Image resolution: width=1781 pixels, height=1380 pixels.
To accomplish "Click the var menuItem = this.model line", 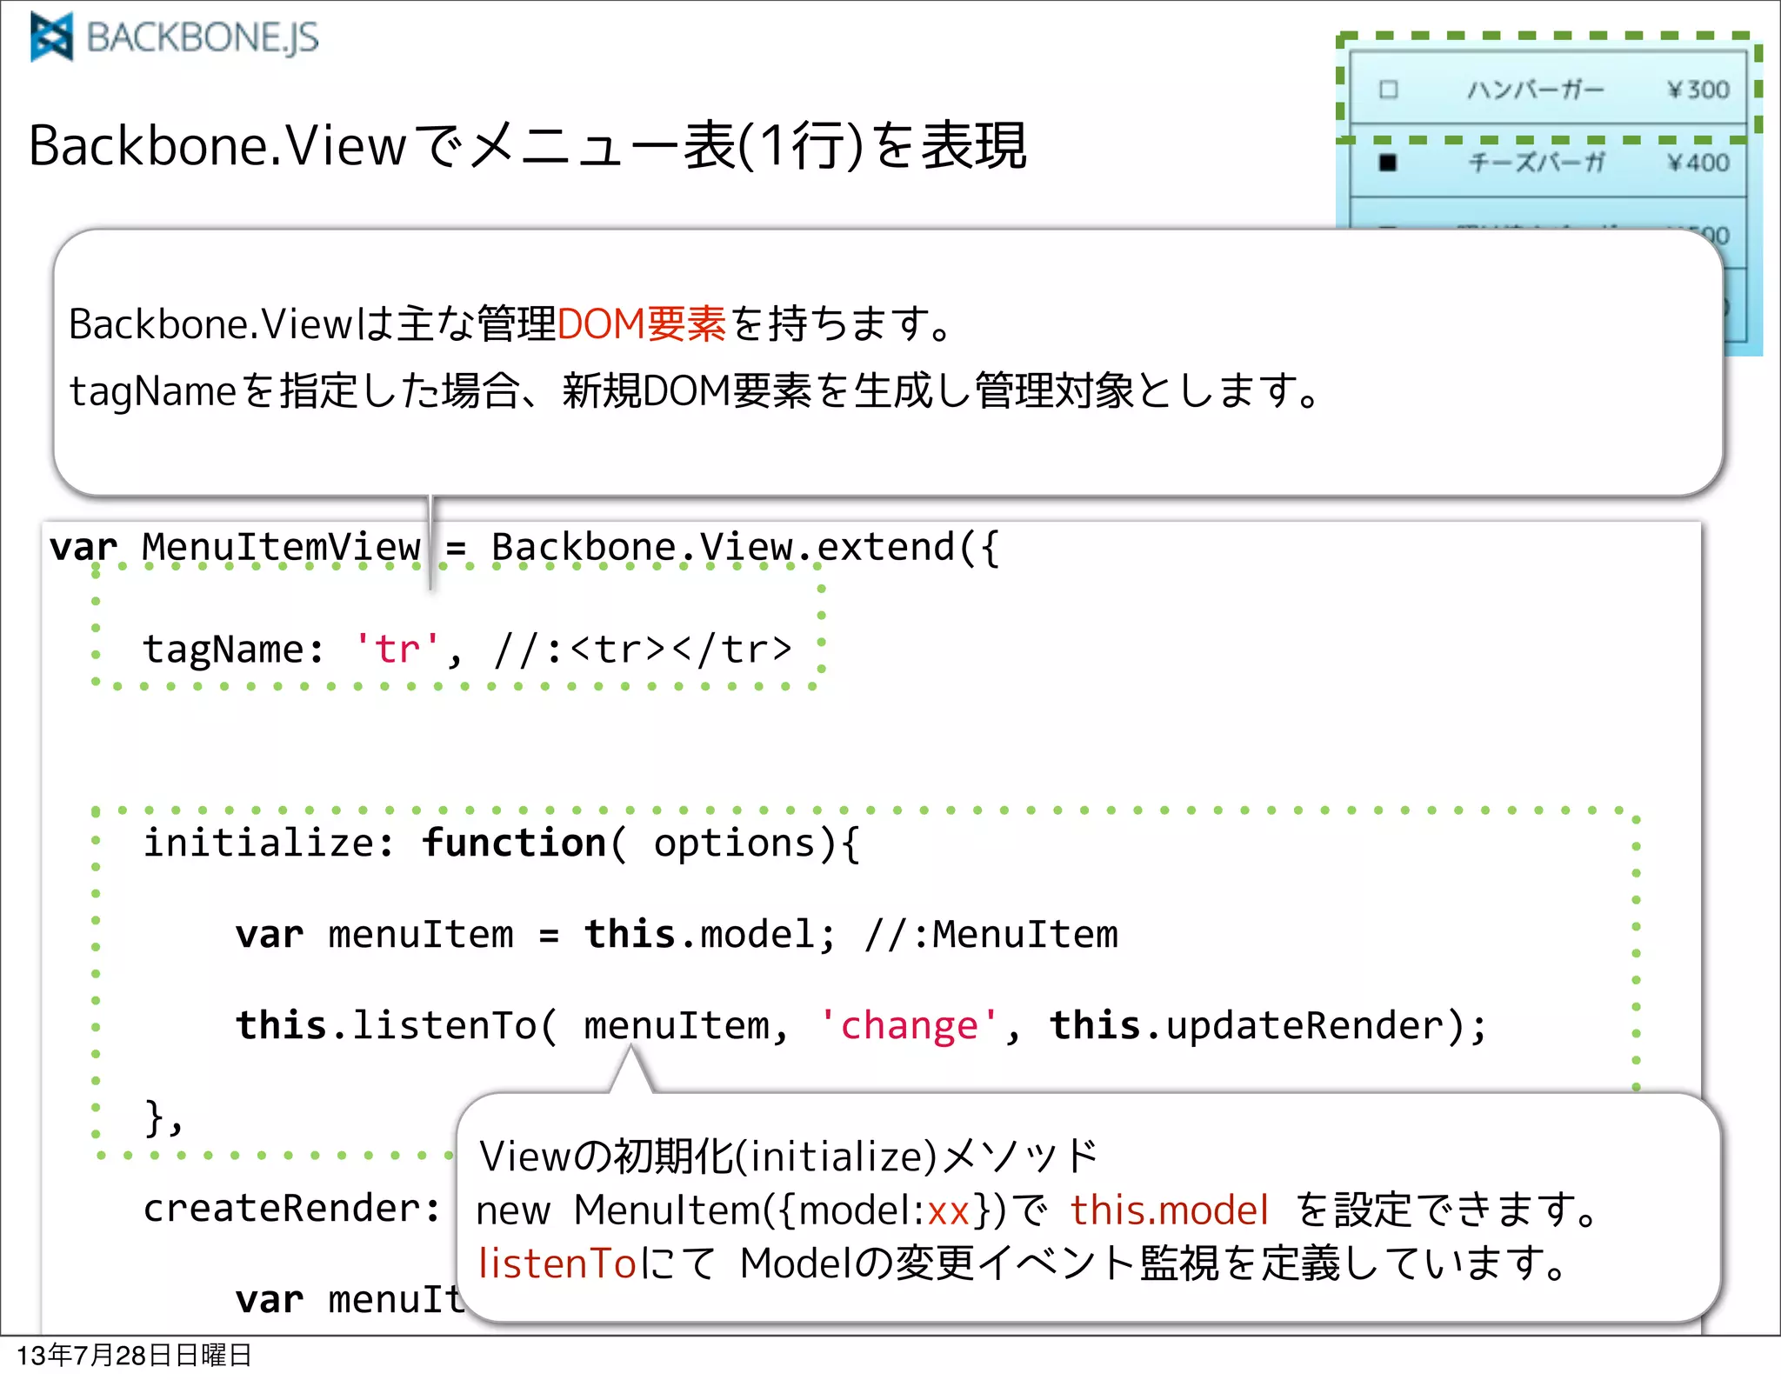I will pyautogui.click(x=677, y=934).
